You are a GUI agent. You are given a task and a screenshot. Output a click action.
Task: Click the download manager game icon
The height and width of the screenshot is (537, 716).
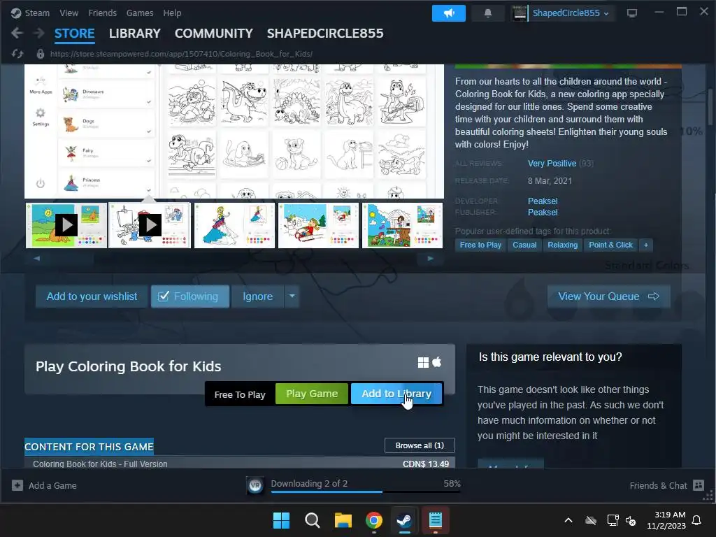[x=255, y=485]
